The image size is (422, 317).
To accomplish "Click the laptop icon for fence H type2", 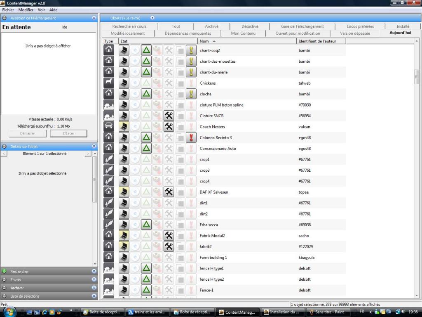I will point(124,279).
